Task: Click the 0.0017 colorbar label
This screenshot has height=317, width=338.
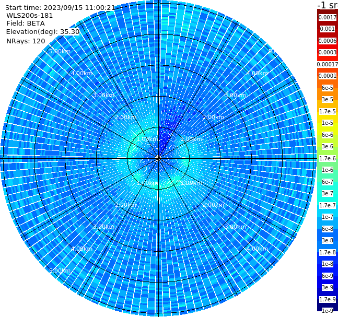Action: pyautogui.click(x=328, y=17)
